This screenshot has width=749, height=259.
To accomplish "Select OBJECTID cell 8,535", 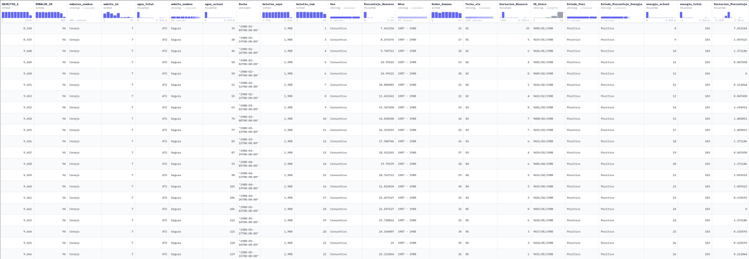I will (27, 39).
